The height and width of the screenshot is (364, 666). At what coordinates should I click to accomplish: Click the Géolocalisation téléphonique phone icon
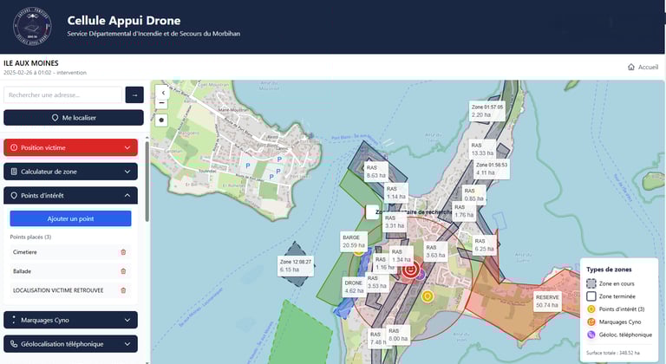pos(14,344)
